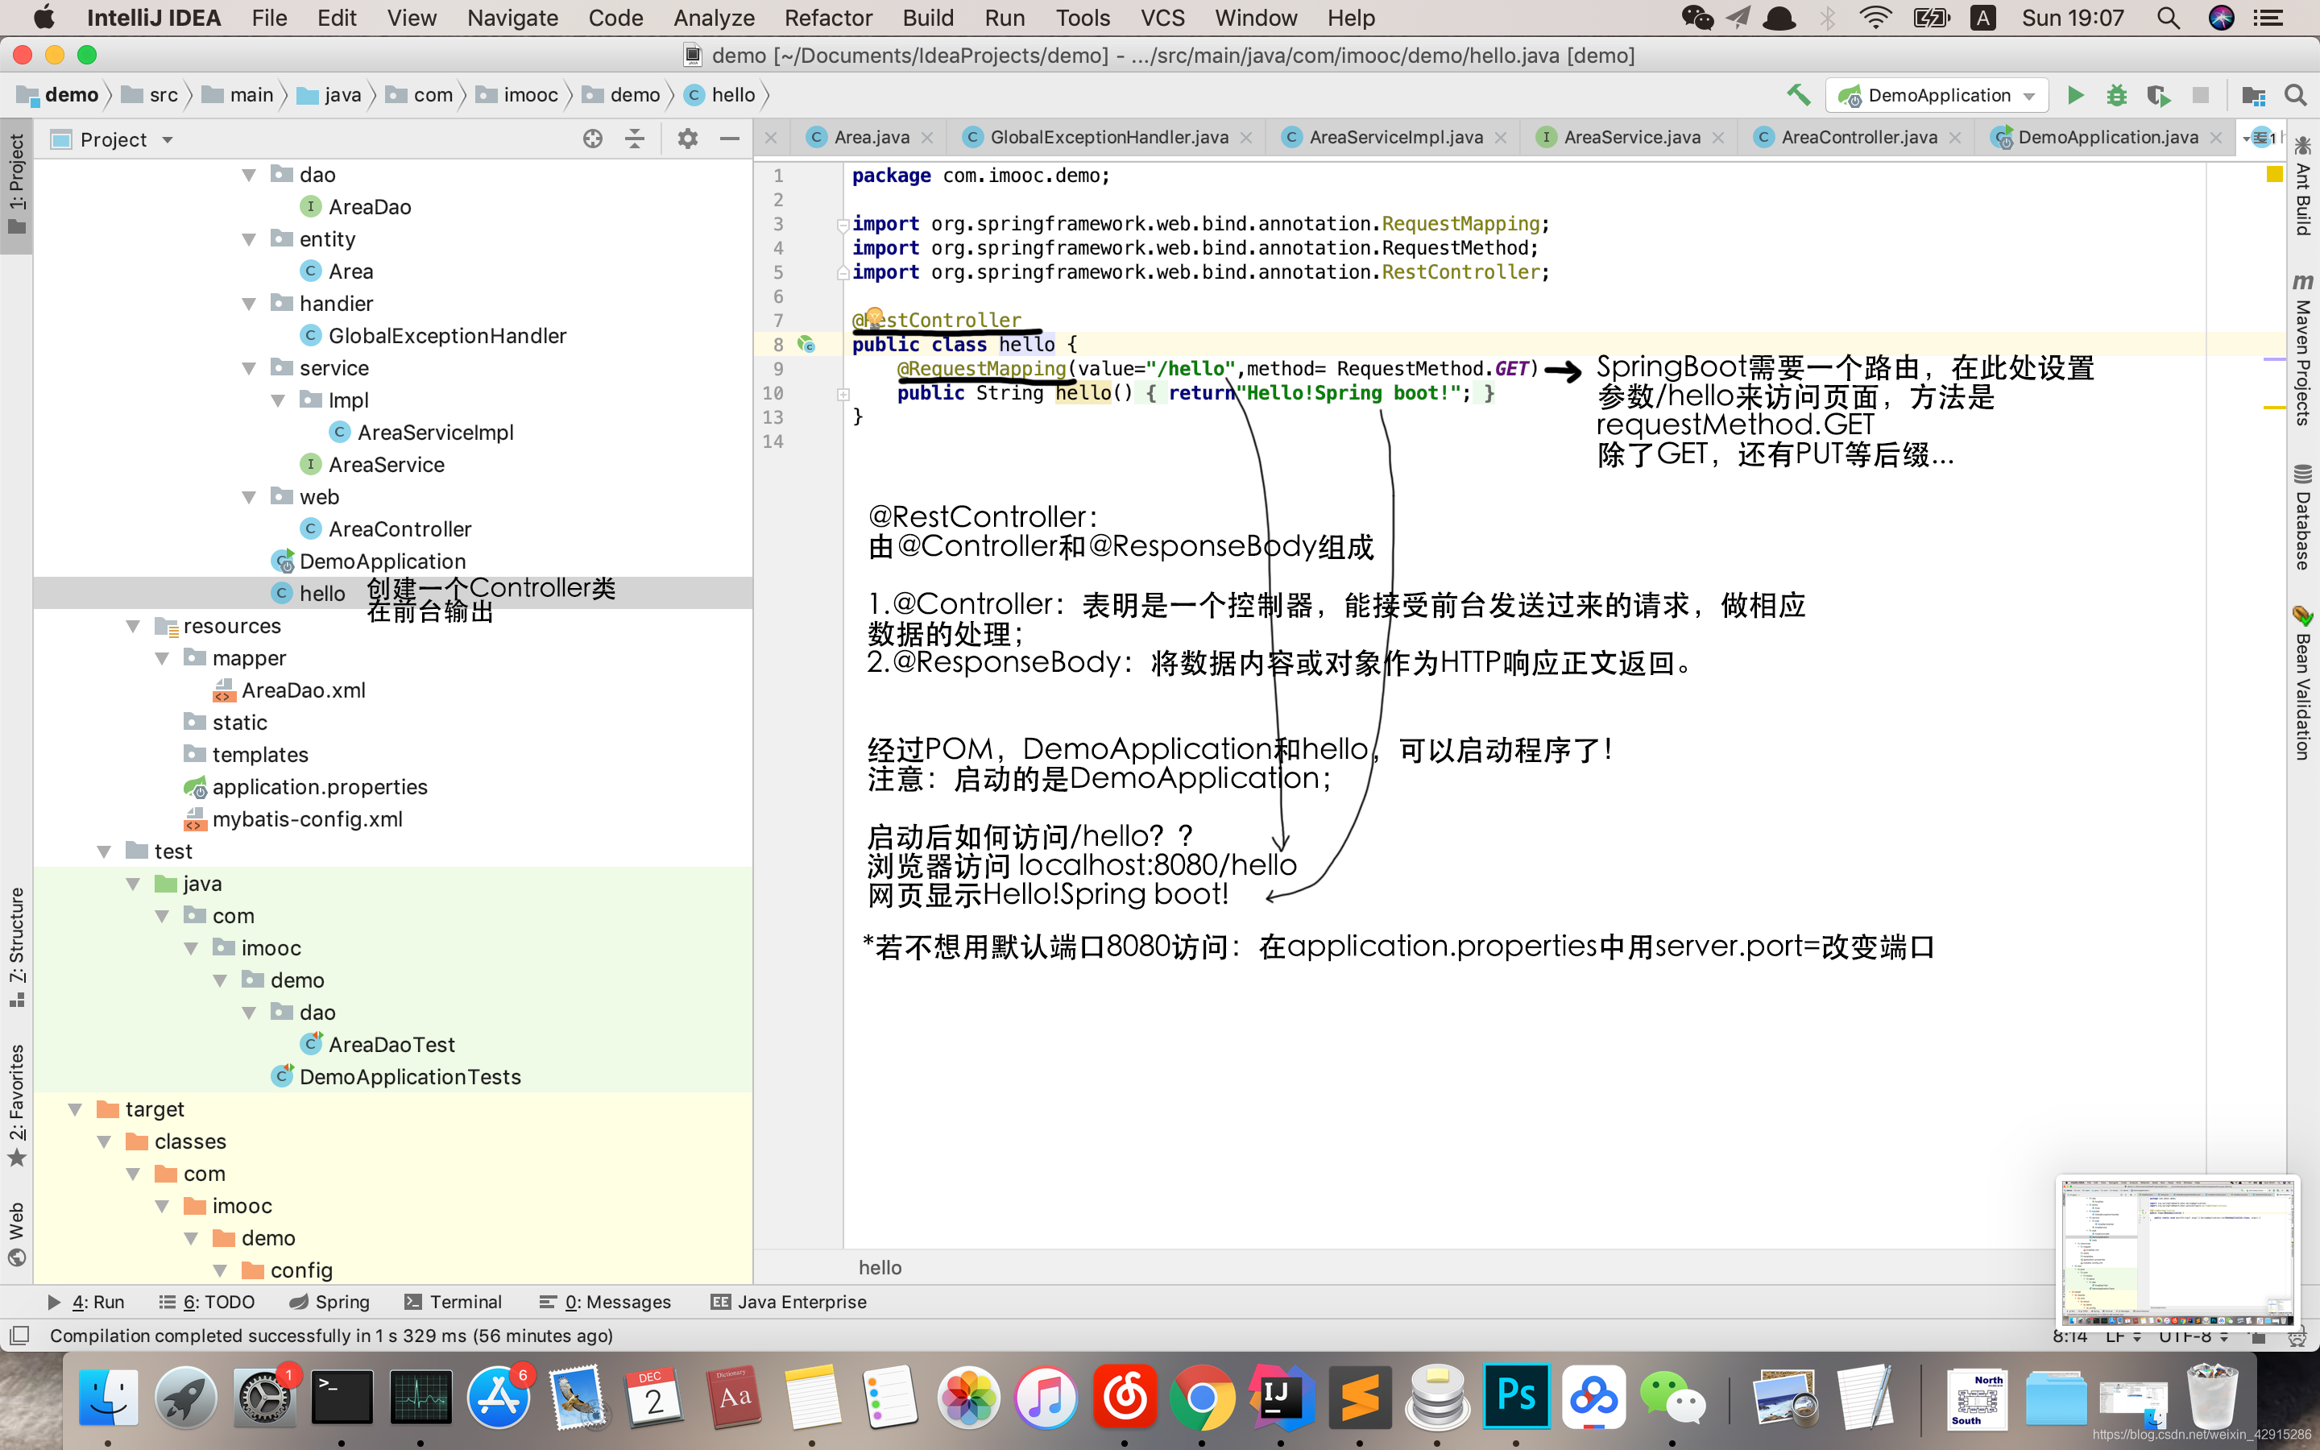Collapse the resources folder
Screen dimensions: 2320x1450
[133, 625]
